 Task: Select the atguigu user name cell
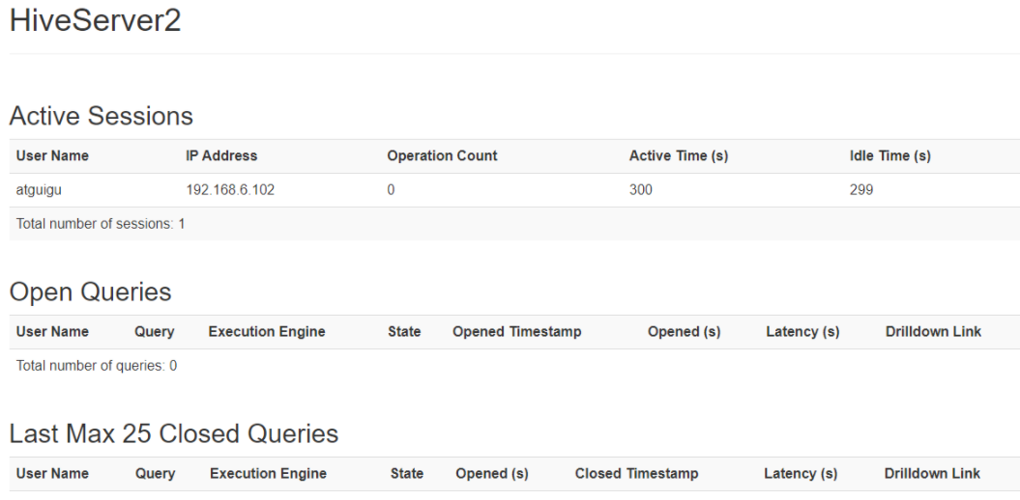coord(39,190)
